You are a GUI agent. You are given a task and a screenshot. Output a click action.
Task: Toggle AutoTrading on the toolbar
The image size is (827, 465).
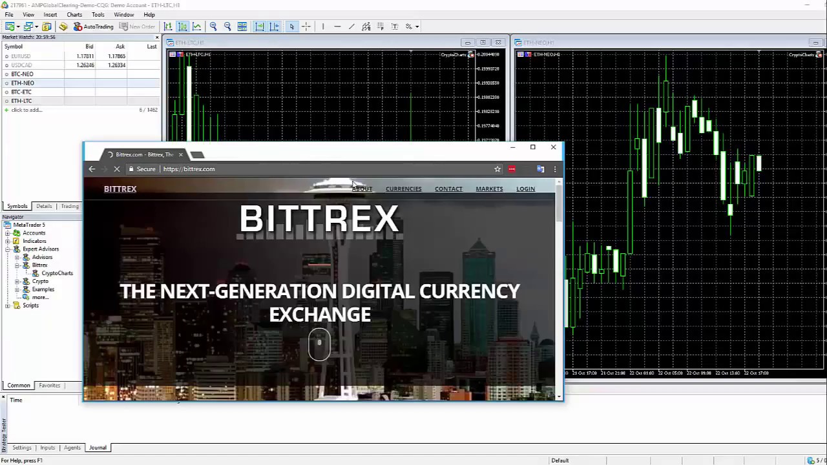[93, 26]
